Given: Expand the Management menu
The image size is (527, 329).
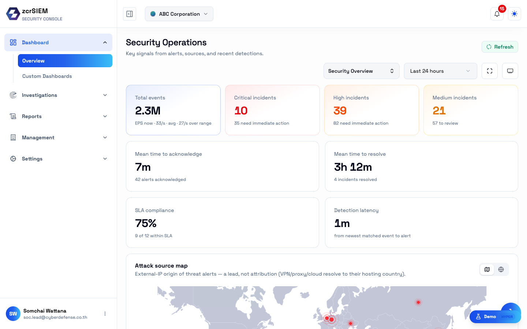Looking at the screenshot, I should click(x=59, y=137).
